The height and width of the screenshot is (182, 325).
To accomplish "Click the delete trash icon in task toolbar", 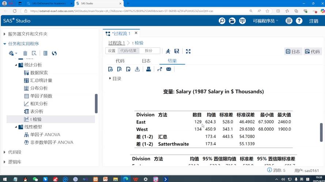I will tap(25, 53).
